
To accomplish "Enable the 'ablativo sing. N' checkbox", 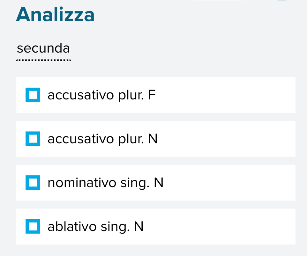I will point(33,227).
